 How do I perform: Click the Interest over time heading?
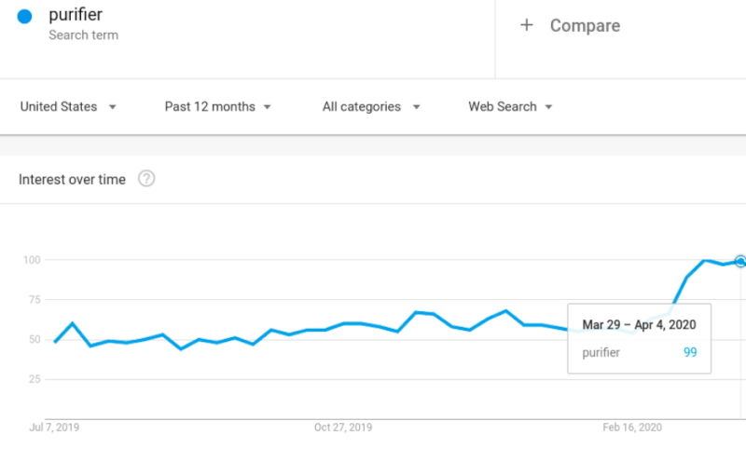pyautogui.click(x=72, y=179)
